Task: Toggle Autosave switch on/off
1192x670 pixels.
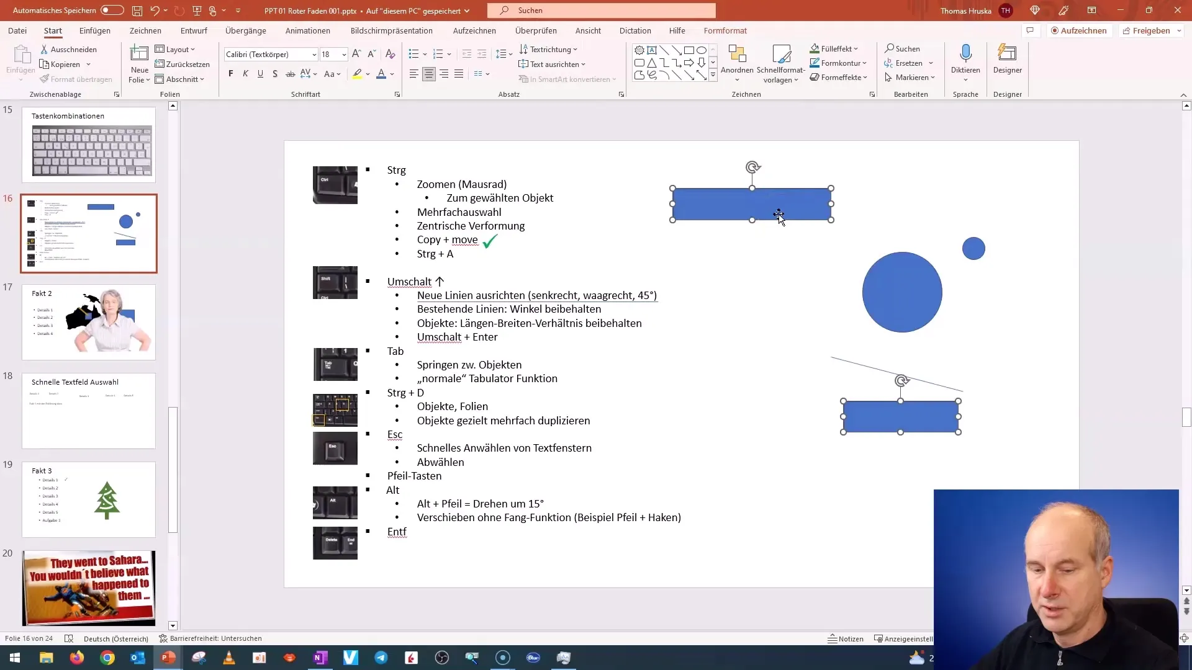Action: click(x=113, y=10)
